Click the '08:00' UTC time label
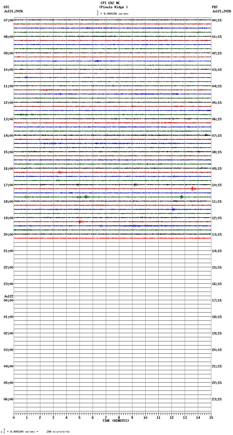This screenshot has width=233, height=435. [x=8, y=37]
